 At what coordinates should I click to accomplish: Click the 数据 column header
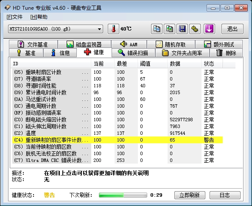pyautogui.click(x=184, y=64)
